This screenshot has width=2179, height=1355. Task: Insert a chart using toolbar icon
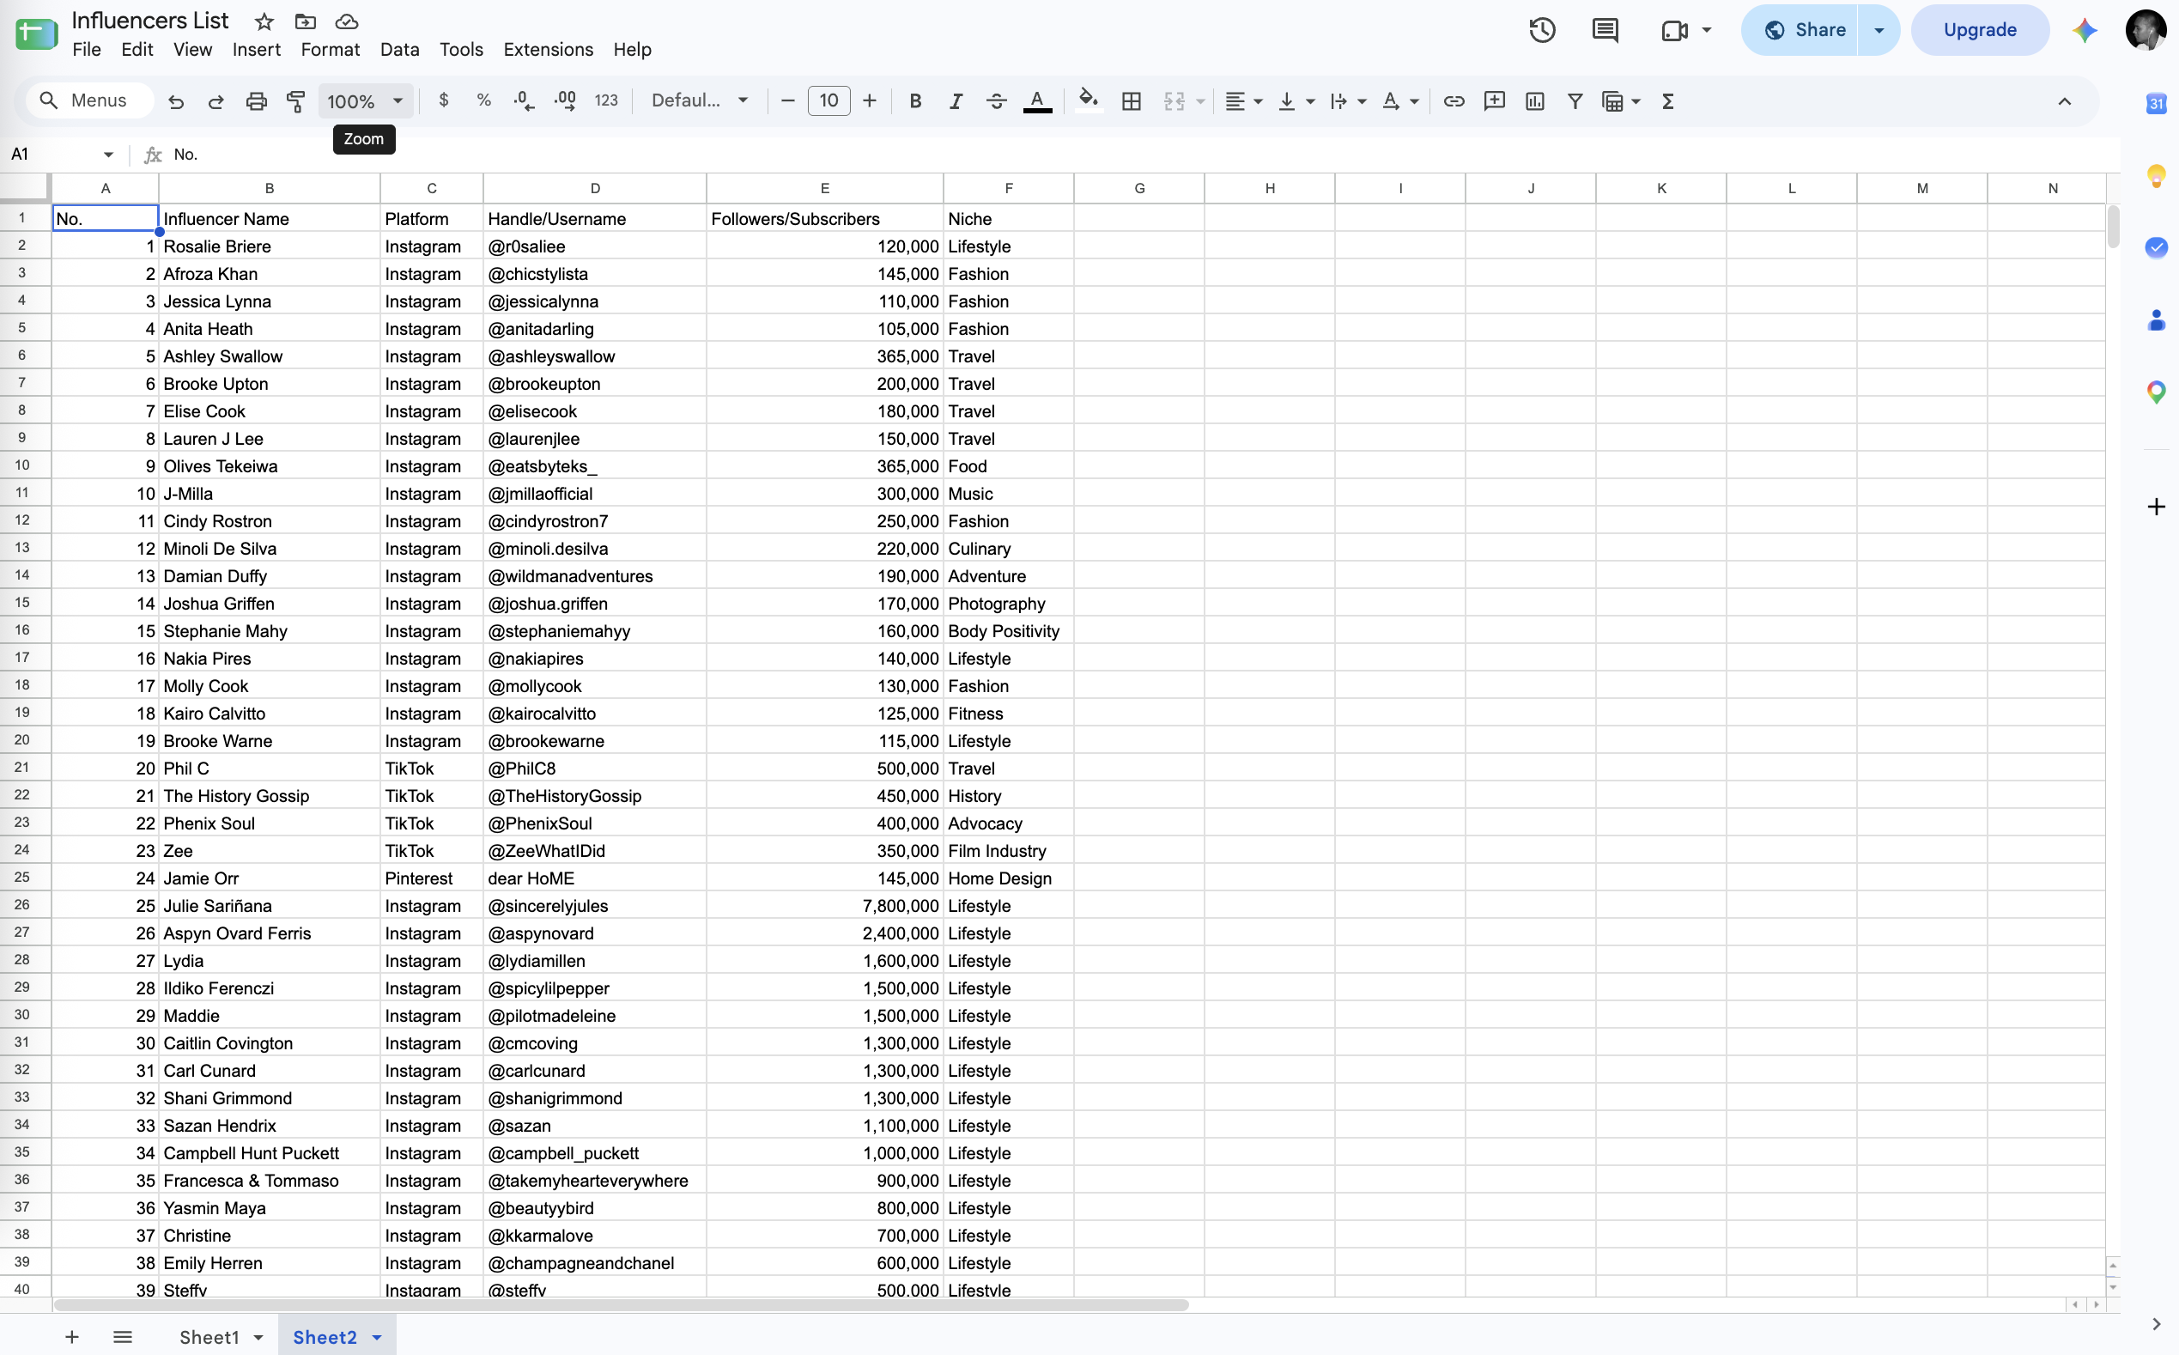coord(1534,101)
